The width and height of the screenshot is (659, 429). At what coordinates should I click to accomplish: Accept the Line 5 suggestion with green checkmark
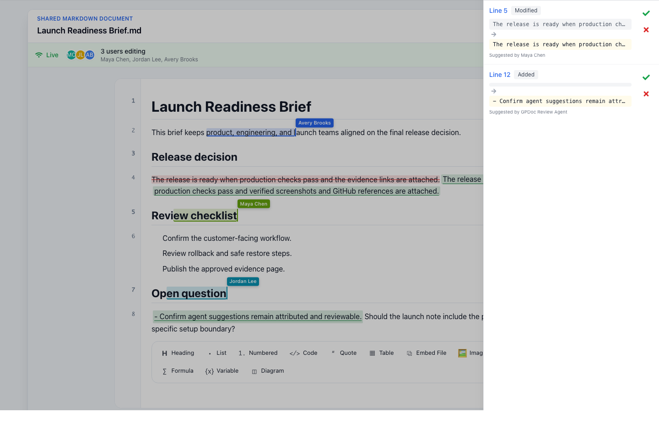(x=646, y=13)
